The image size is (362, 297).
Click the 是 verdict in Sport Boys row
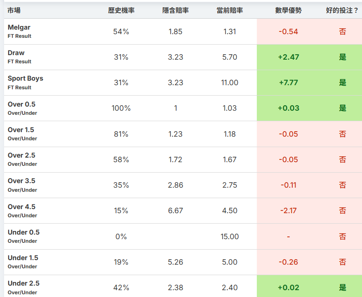click(342, 83)
